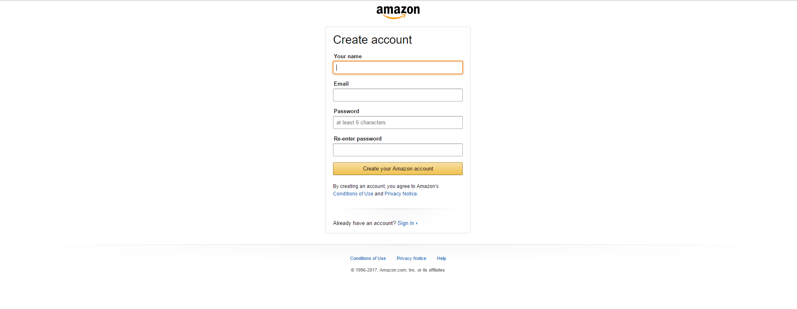Click Create your Amazon account button

tap(398, 169)
